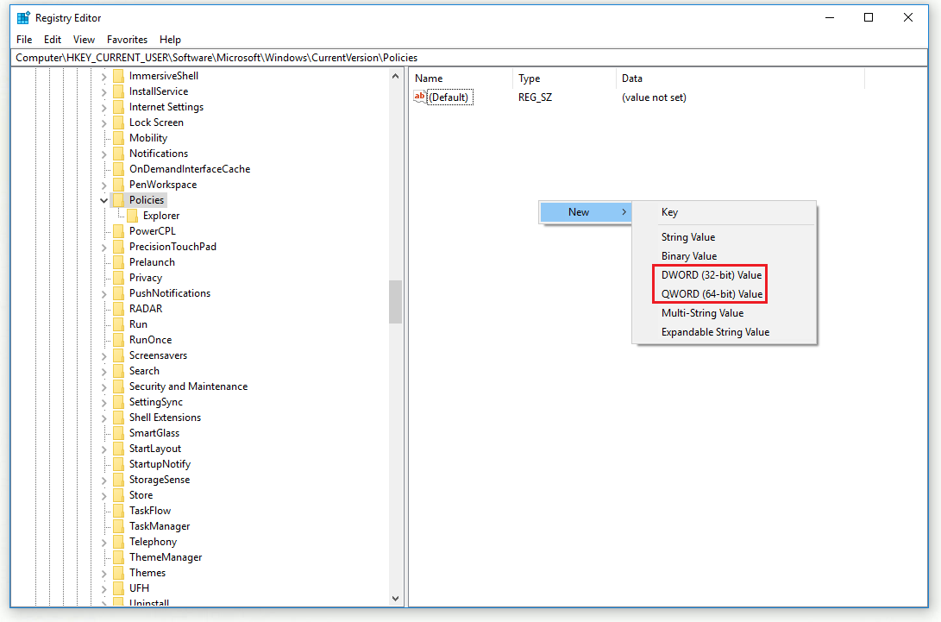Screen dimensions: 941x622
Task: Click the Data column header
Action: coord(740,79)
